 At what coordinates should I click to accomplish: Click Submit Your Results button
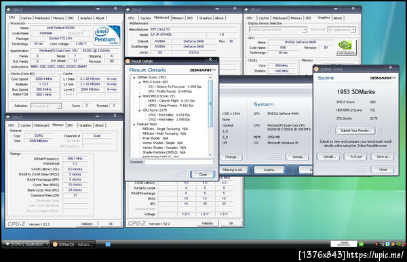356,131
